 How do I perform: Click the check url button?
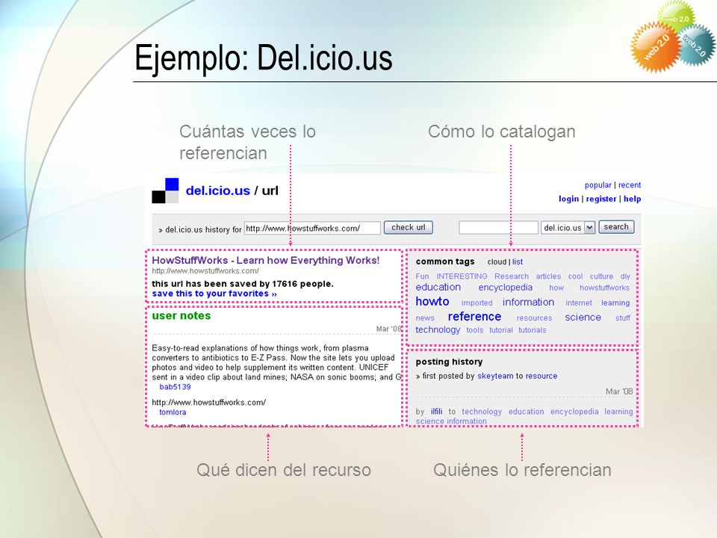pyautogui.click(x=409, y=227)
